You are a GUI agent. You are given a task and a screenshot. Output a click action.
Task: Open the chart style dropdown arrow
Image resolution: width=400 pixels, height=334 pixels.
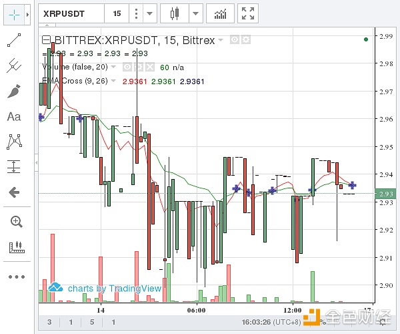click(x=195, y=13)
